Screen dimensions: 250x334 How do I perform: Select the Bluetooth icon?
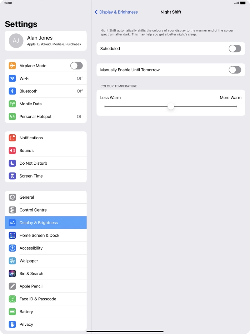pyautogui.click(x=12, y=91)
